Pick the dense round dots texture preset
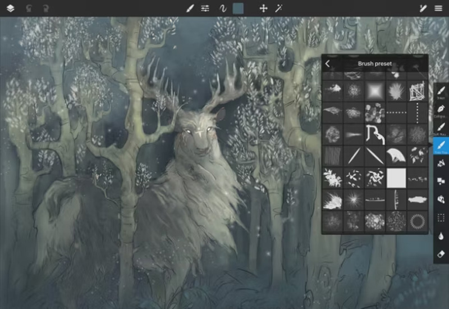The image size is (449, 309). click(396, 221)
